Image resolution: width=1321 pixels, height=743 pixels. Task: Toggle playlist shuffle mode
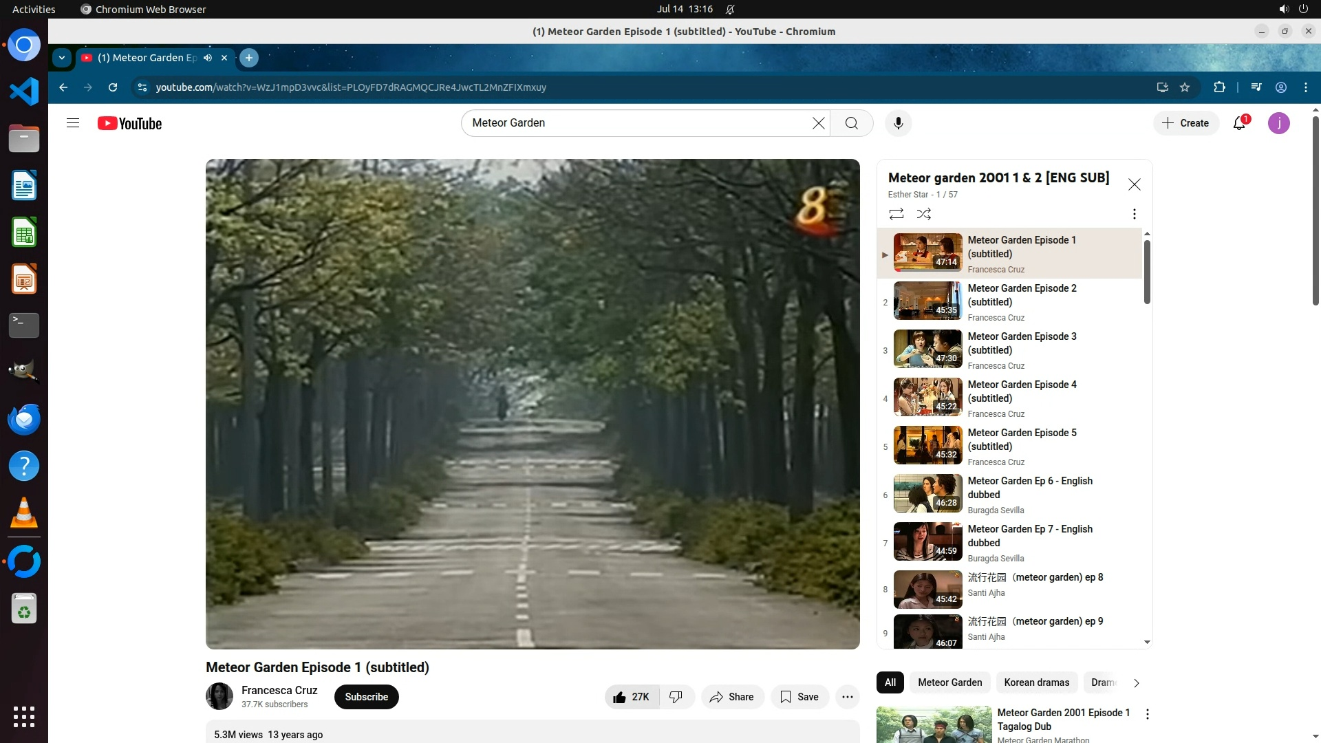click(x=924, y=214)
